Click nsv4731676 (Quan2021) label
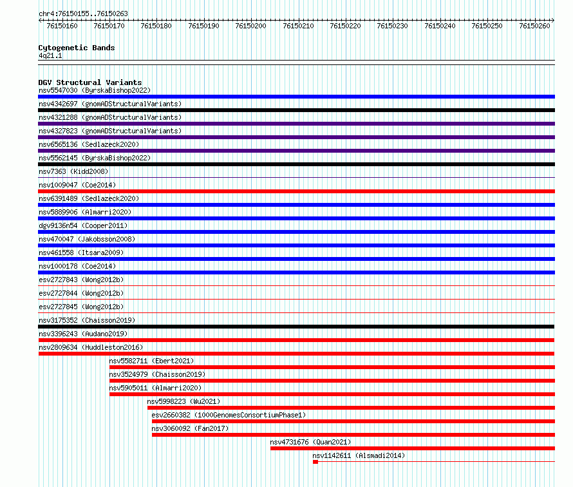The image size is (573, 487). coord(310,442)
